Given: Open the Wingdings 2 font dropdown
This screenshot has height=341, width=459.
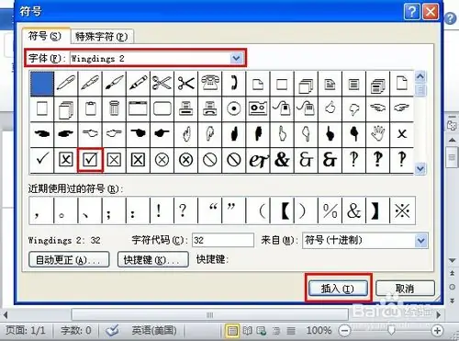Looking at the screenshot, I should pyautogui.click(x=237, y=58).
